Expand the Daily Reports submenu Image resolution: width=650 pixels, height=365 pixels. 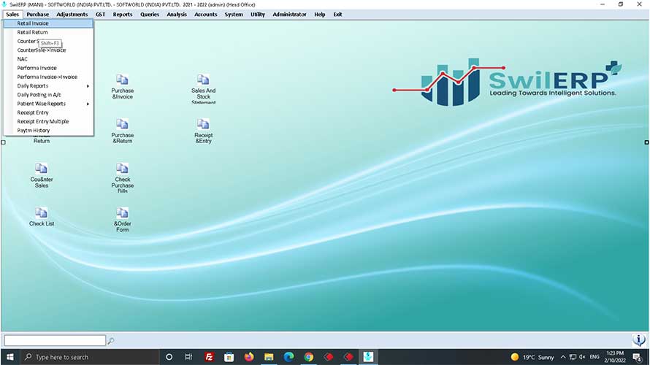tap(49, 85)
